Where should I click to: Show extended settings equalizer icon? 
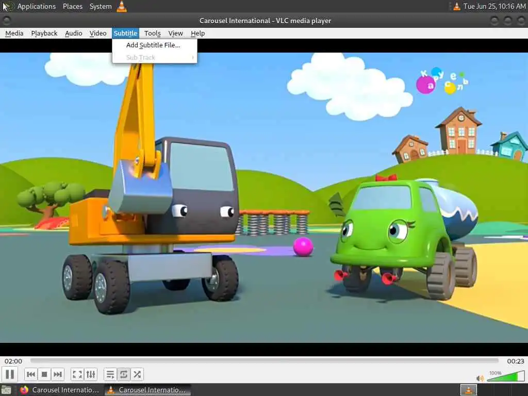[91, 374]
